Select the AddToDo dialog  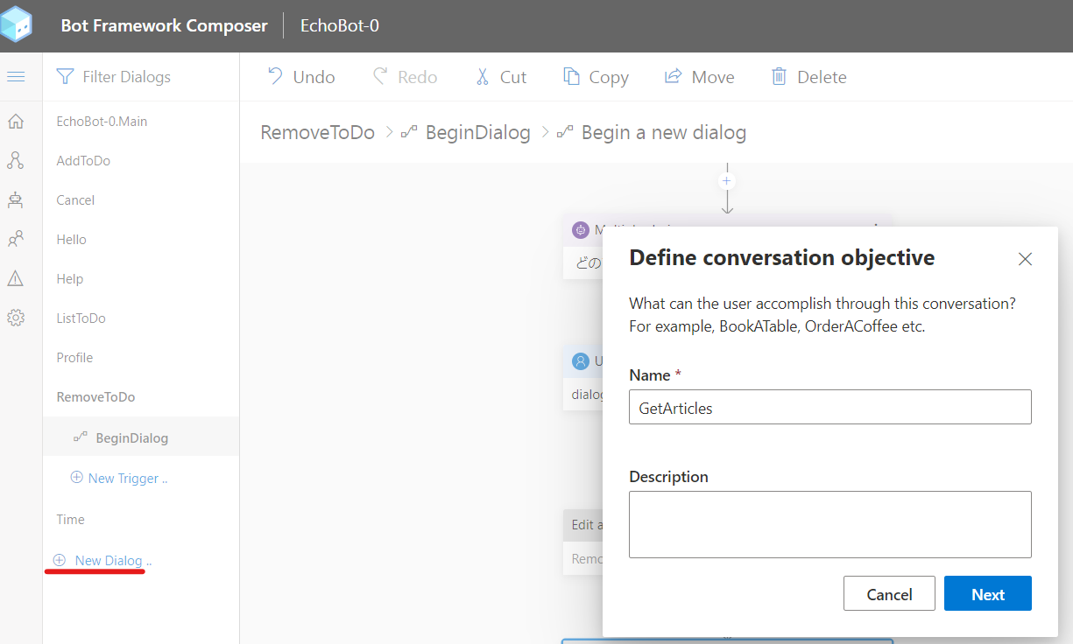point(83,161)
